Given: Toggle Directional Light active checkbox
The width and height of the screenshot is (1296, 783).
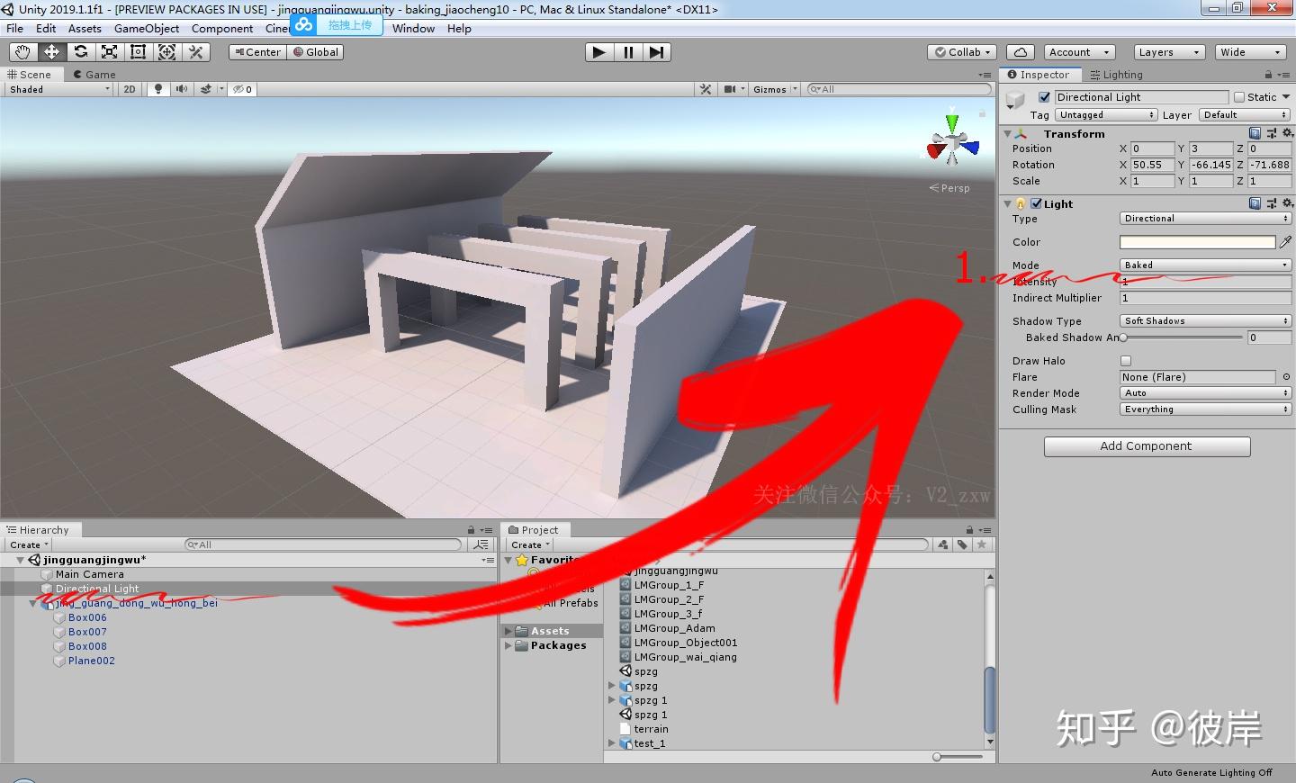Looking at the screenshot, I should tap(1044, 97).
